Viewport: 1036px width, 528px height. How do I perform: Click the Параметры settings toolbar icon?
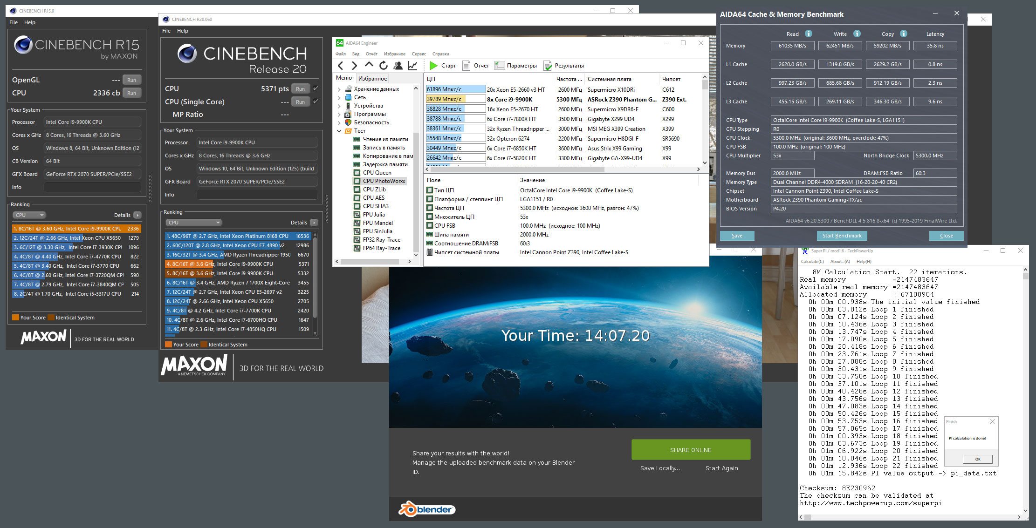pos(500,66)
